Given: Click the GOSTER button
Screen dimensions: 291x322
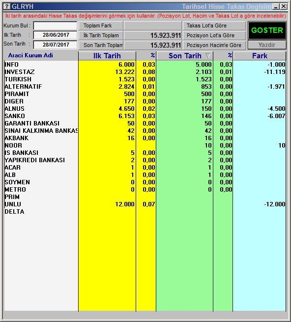Looking at the screenshot, I should [267, 30].
